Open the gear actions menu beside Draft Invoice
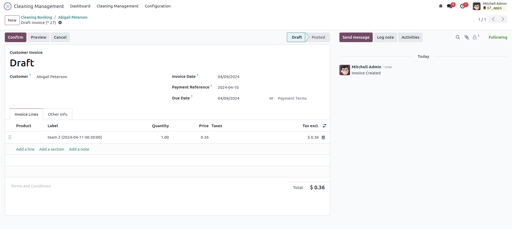The width and height of the screenshot is (512, 229). click(x=60, y=23)
